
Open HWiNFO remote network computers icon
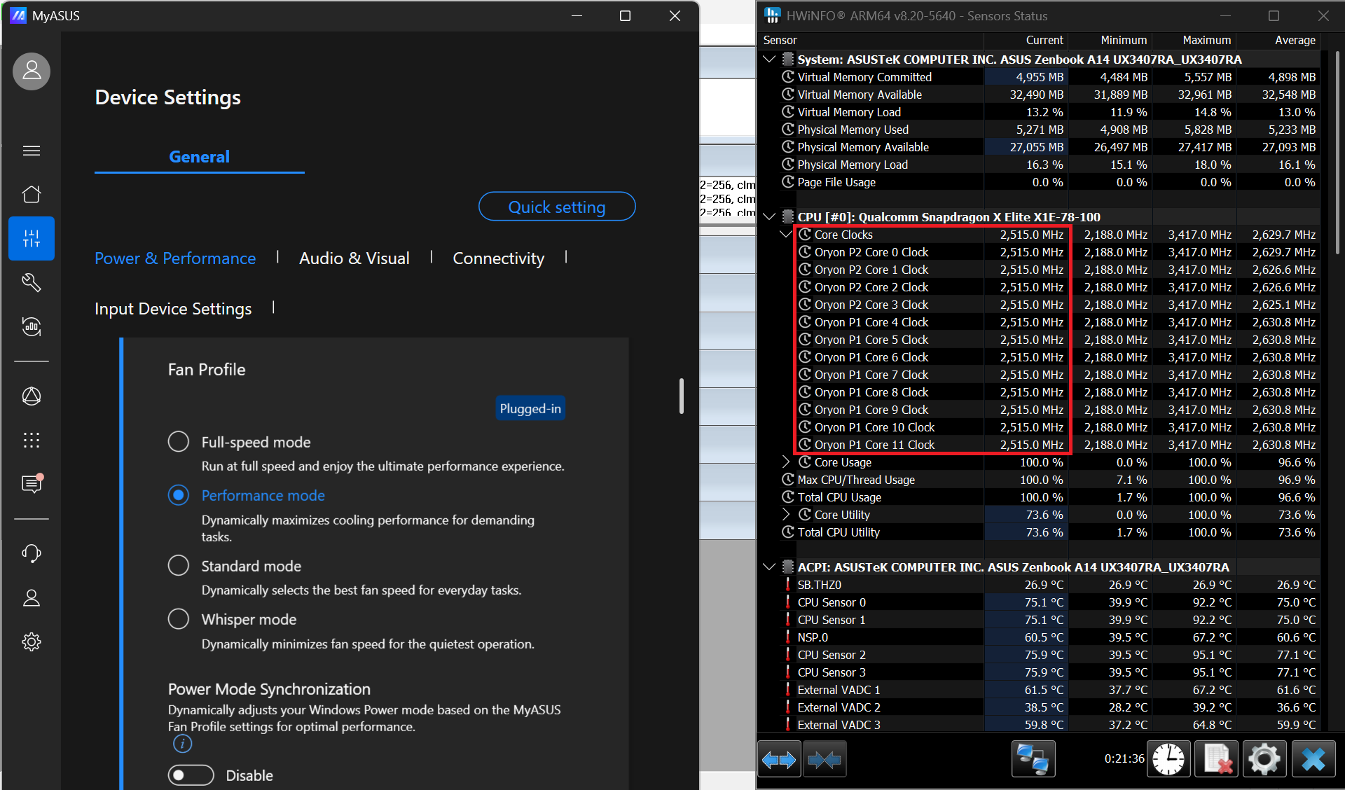click(x=1033, y=759)
